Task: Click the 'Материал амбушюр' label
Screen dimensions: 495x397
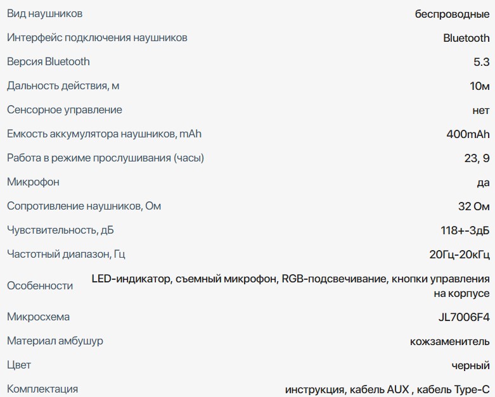Action: (x=55, y=341)
